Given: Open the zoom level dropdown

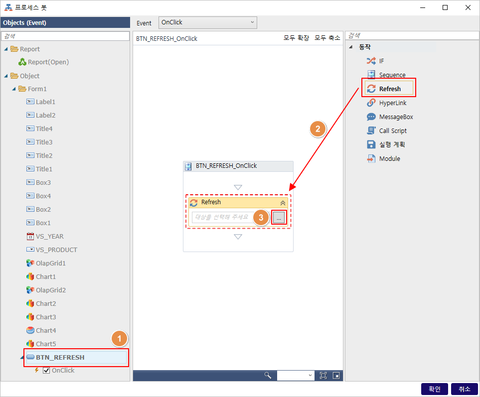Looking at the screenshot, I should pyautogui.click(x=296, y=375).
